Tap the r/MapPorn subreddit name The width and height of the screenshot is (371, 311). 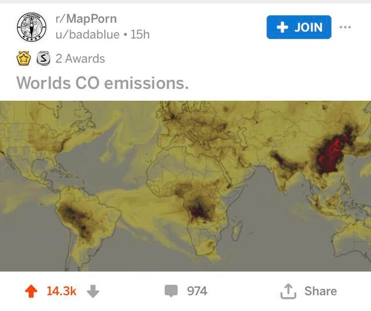click(86, 19)
